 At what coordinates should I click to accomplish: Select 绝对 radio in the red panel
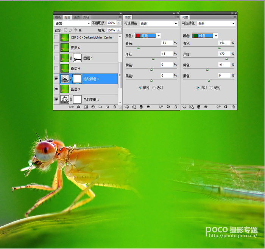tap(154, 88)
